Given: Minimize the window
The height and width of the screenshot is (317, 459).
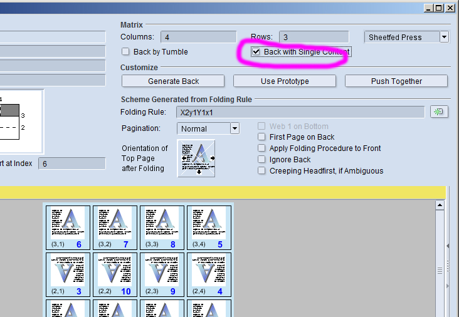Looking at the screenshot, I should point(428,8).
